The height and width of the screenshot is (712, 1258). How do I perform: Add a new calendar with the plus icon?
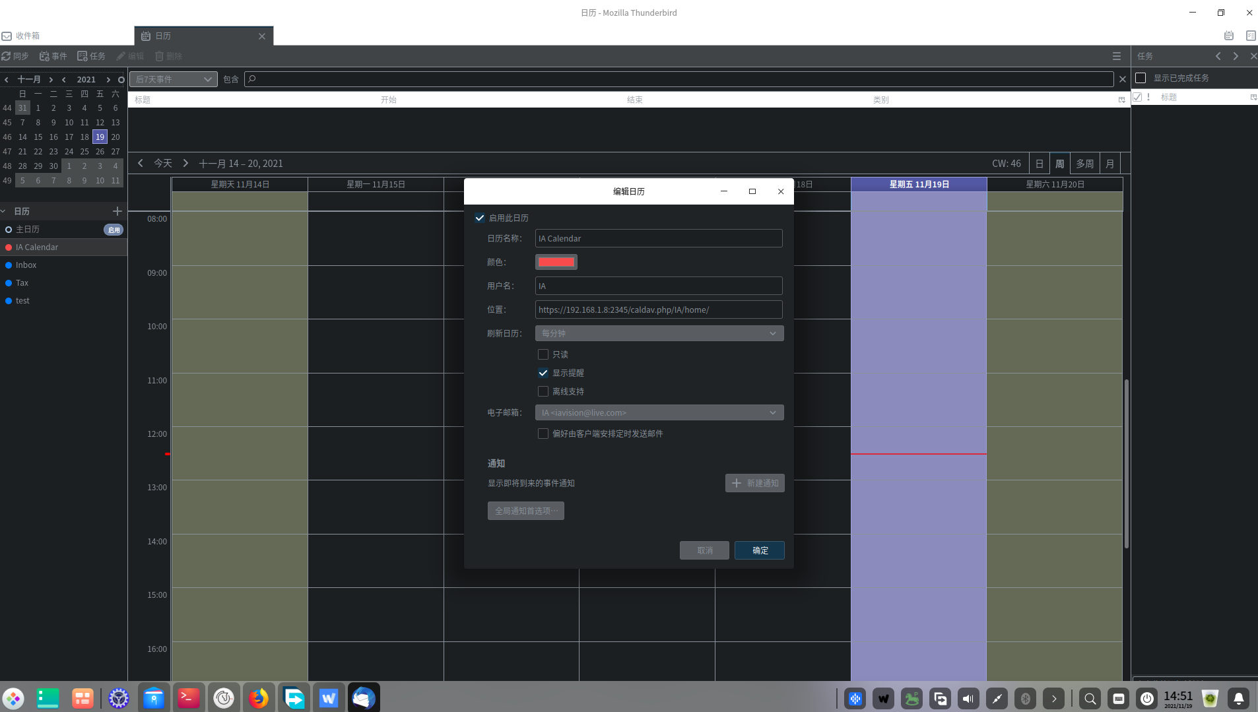pyautogui.click(x=117, y=211)
